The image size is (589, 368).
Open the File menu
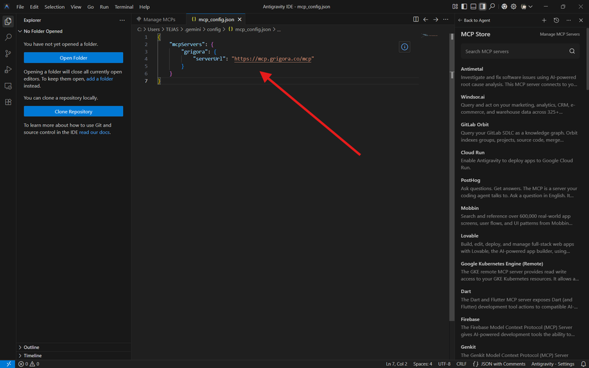click(20, 7)
